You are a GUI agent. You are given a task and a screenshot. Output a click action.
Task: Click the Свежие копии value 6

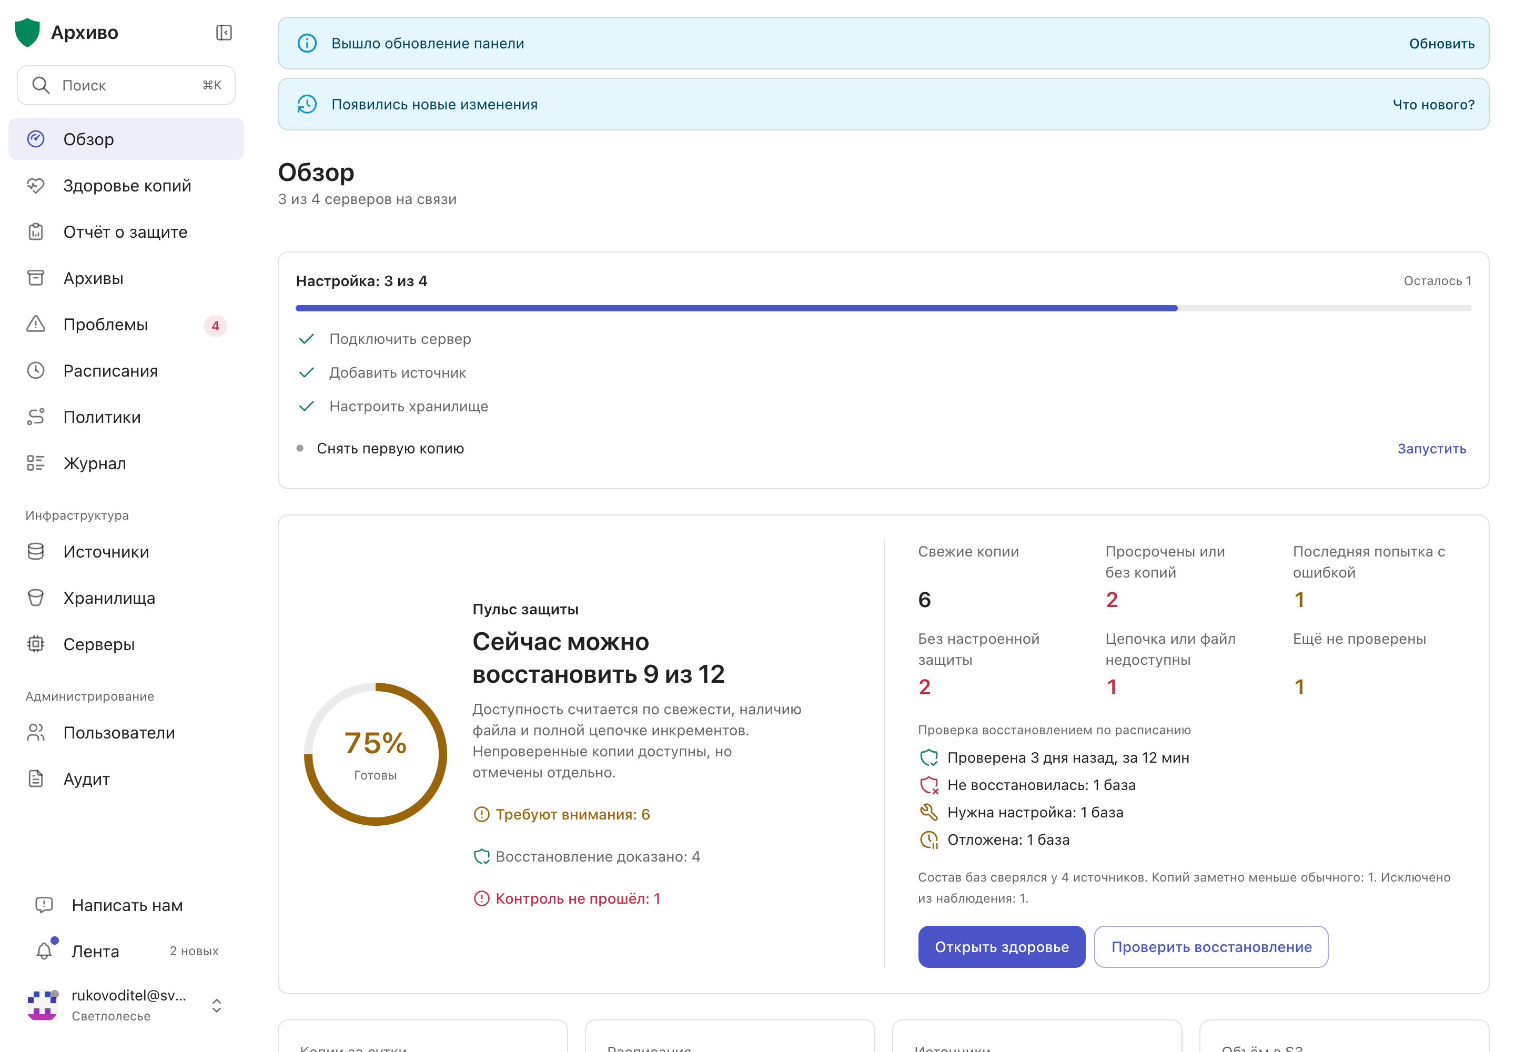(924, 599)
